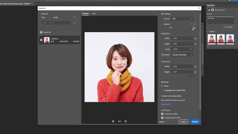Open the Scale 100% dropdown

pyautogui.click(x=182, y=49)
